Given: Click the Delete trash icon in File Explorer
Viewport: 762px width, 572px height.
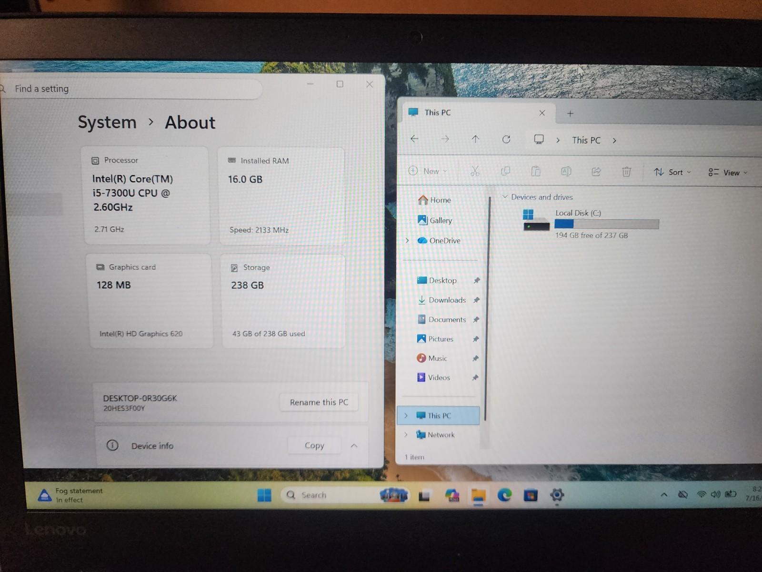Looking at the screenshot, I should coord(626,172).
